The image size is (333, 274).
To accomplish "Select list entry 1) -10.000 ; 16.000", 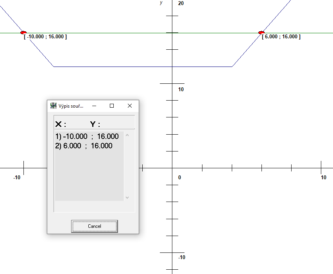I will click(87, 137).
